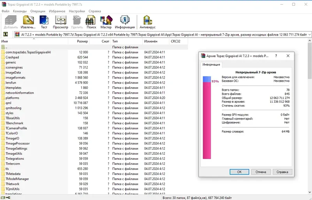Click the Справка button in dialog
312x200 pixels.
[x=282, y=172]
